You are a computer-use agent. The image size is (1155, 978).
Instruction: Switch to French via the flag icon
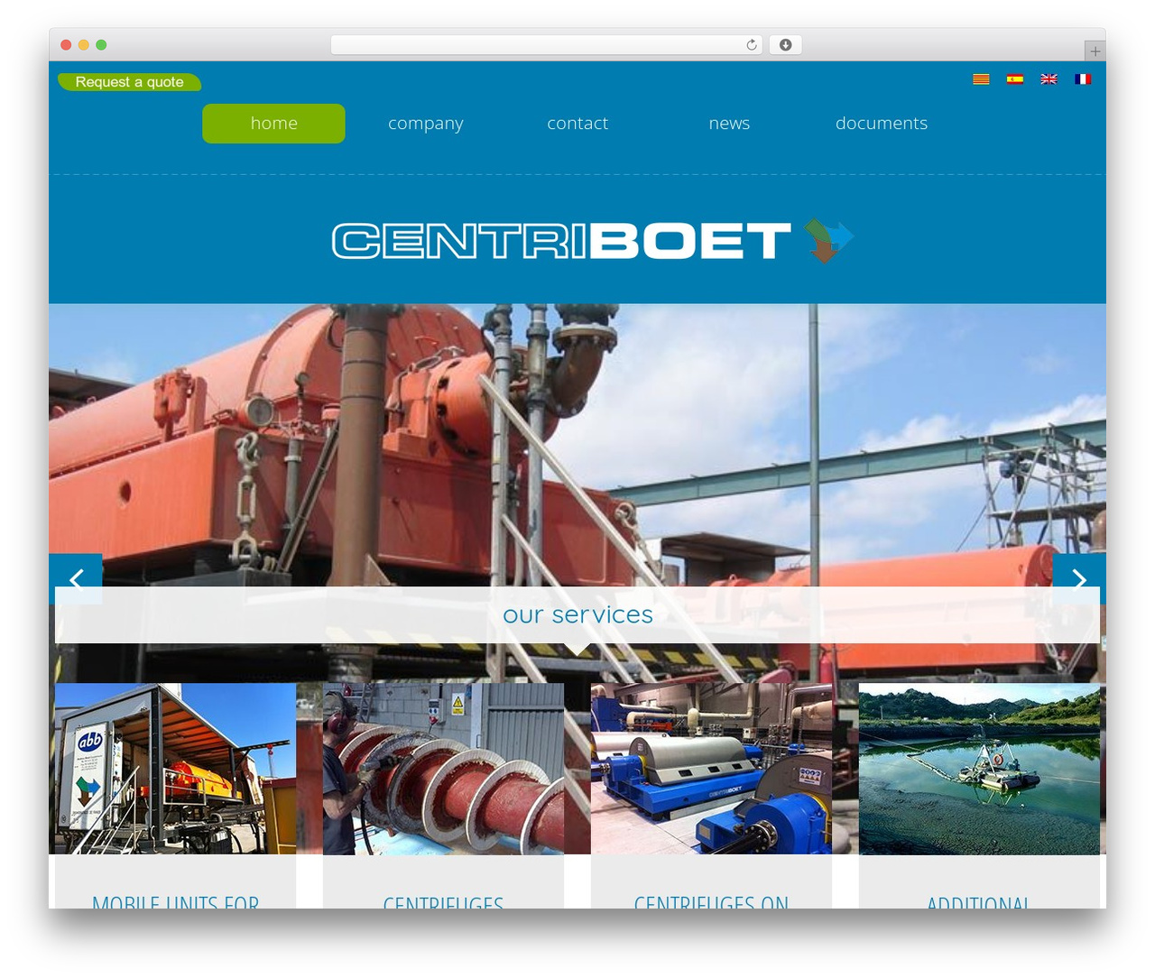click(1083, 79)
